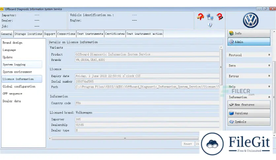This screenshot has width=276, height=160.
Task: Click the small blue info icon
Action: pos(210,25)
